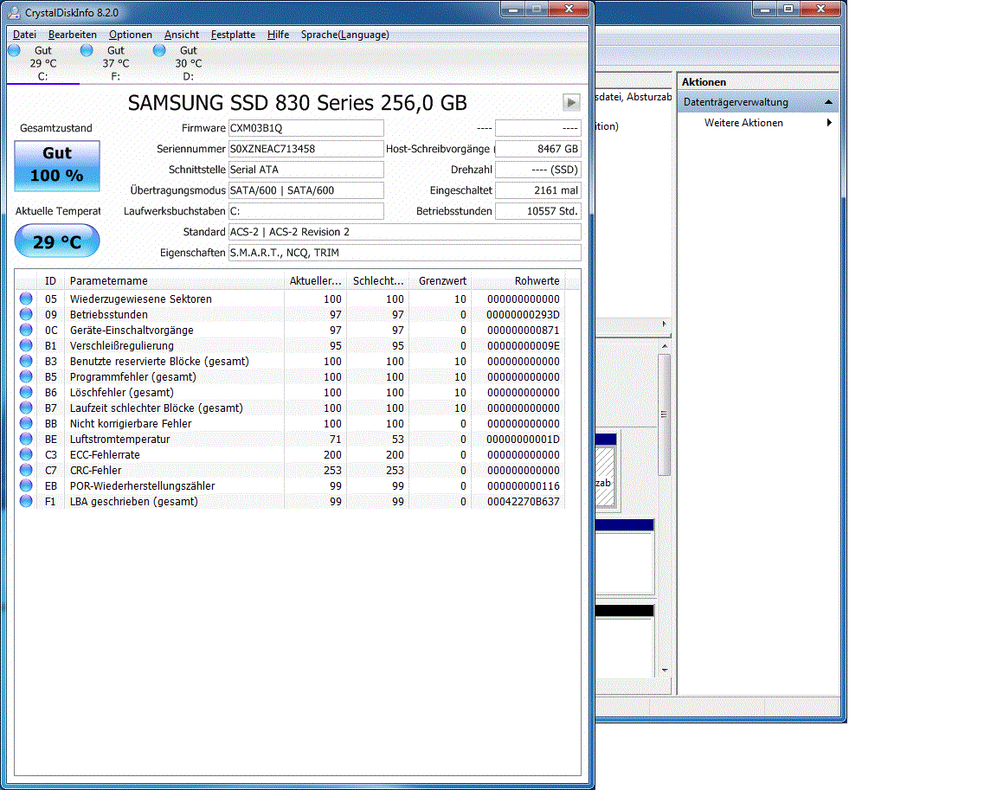Click the Eigenschaften field S.M.A.R.T., NCQ, TRIM

(x=404, y=253)
